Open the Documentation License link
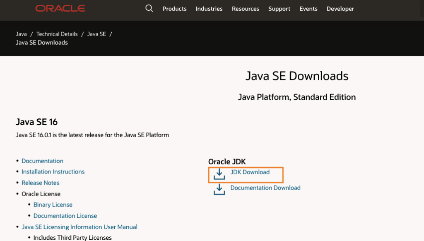This screenshot has height=241, width=424. tap(65, 216)
